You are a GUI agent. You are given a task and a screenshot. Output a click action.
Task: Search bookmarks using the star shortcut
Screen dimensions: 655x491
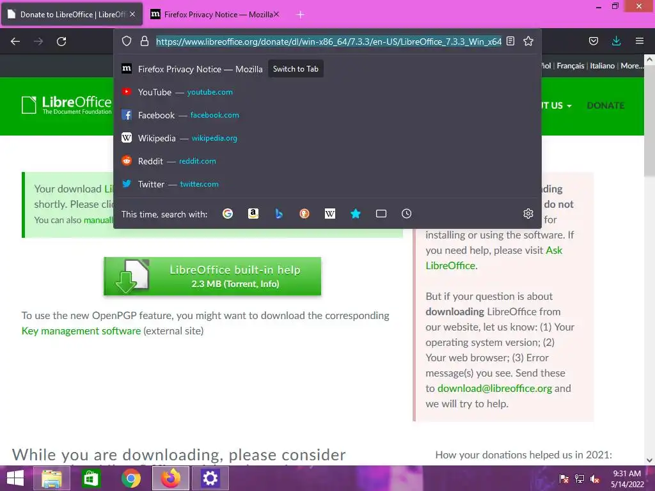[x=356, y=214]
